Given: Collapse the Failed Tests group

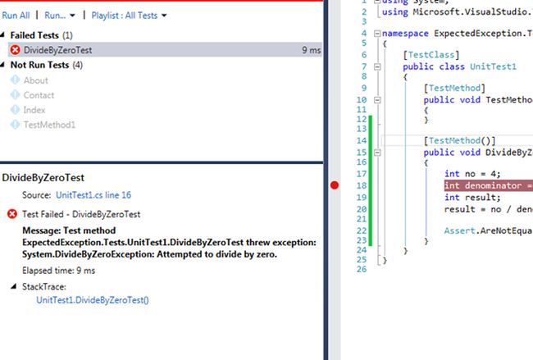Looking at the screenshot, I should (x=2, y=35).
